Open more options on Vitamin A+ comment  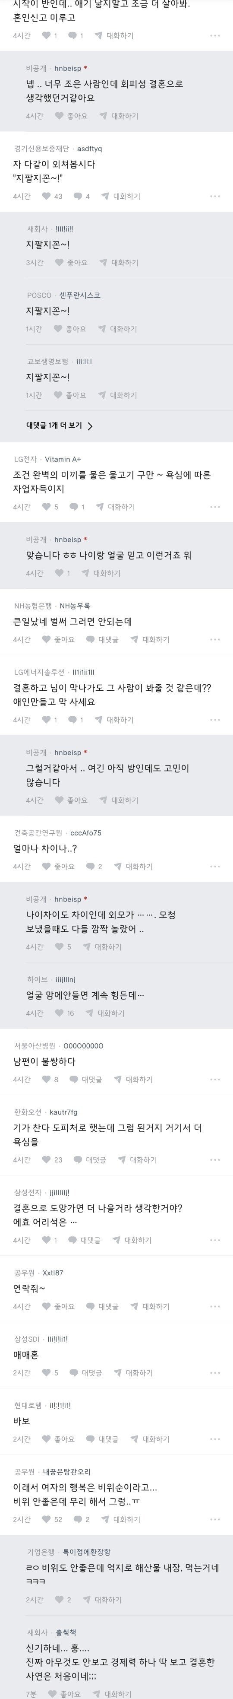point(215,507)
